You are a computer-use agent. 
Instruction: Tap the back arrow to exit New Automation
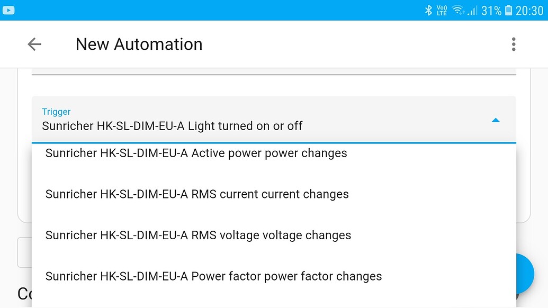(34, 44)
